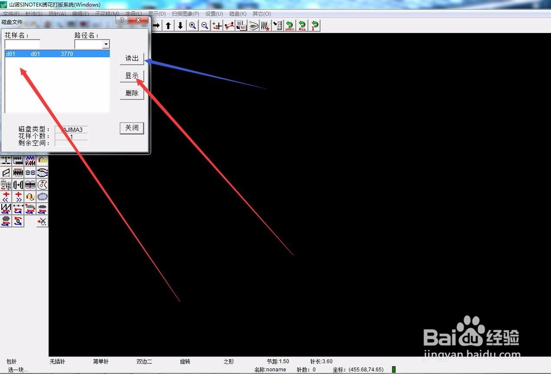This screenshot has width=551, height=374.
Task: Open the 扫描图象(P) menu
Action: pos(186,14)
